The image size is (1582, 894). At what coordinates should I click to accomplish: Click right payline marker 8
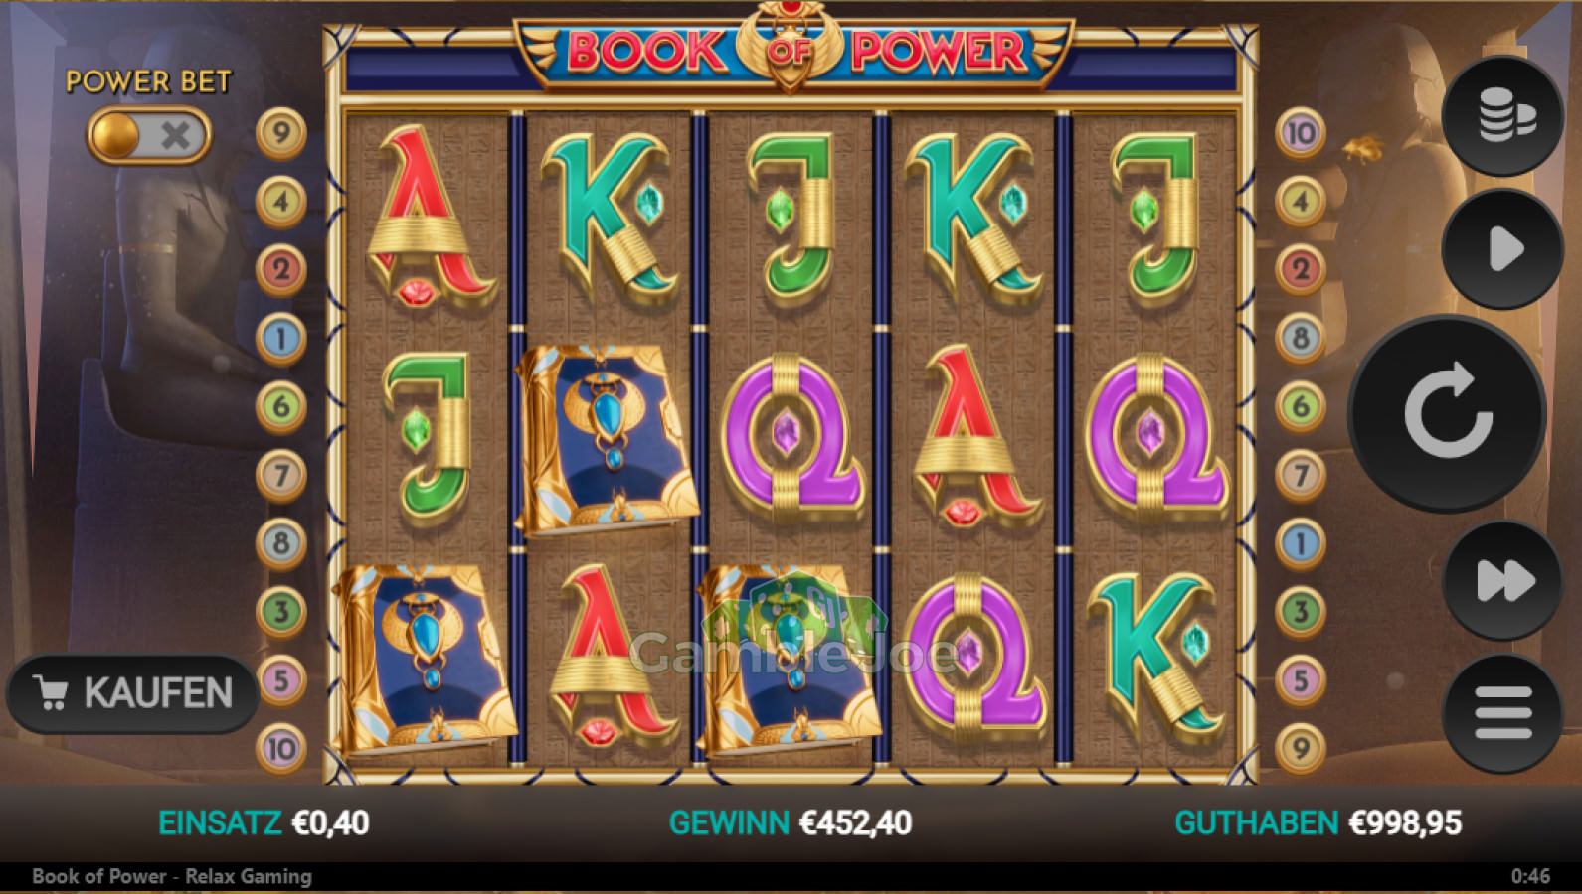[x=1301, y=338]
